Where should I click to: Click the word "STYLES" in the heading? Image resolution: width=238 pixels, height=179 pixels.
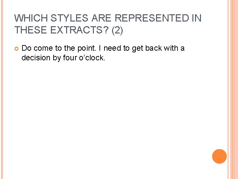pyautogui.click(x=69, y=18)
